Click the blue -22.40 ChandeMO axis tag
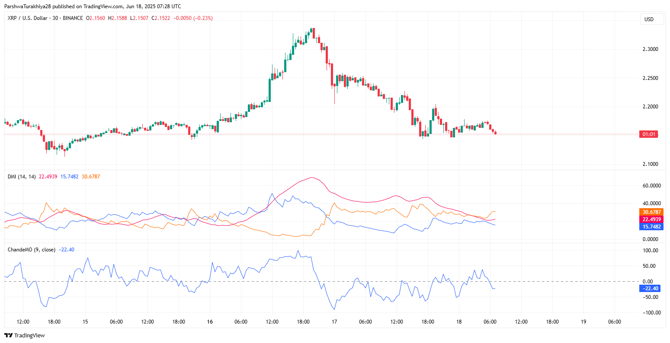Viewport: 670px width, 343px height. pyautogui.click(x=650, y=289)
